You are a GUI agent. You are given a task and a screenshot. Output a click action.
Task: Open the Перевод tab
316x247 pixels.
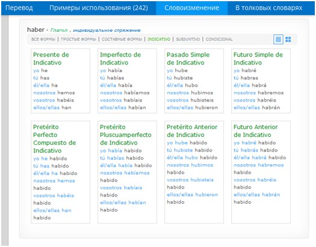[19, 8]
